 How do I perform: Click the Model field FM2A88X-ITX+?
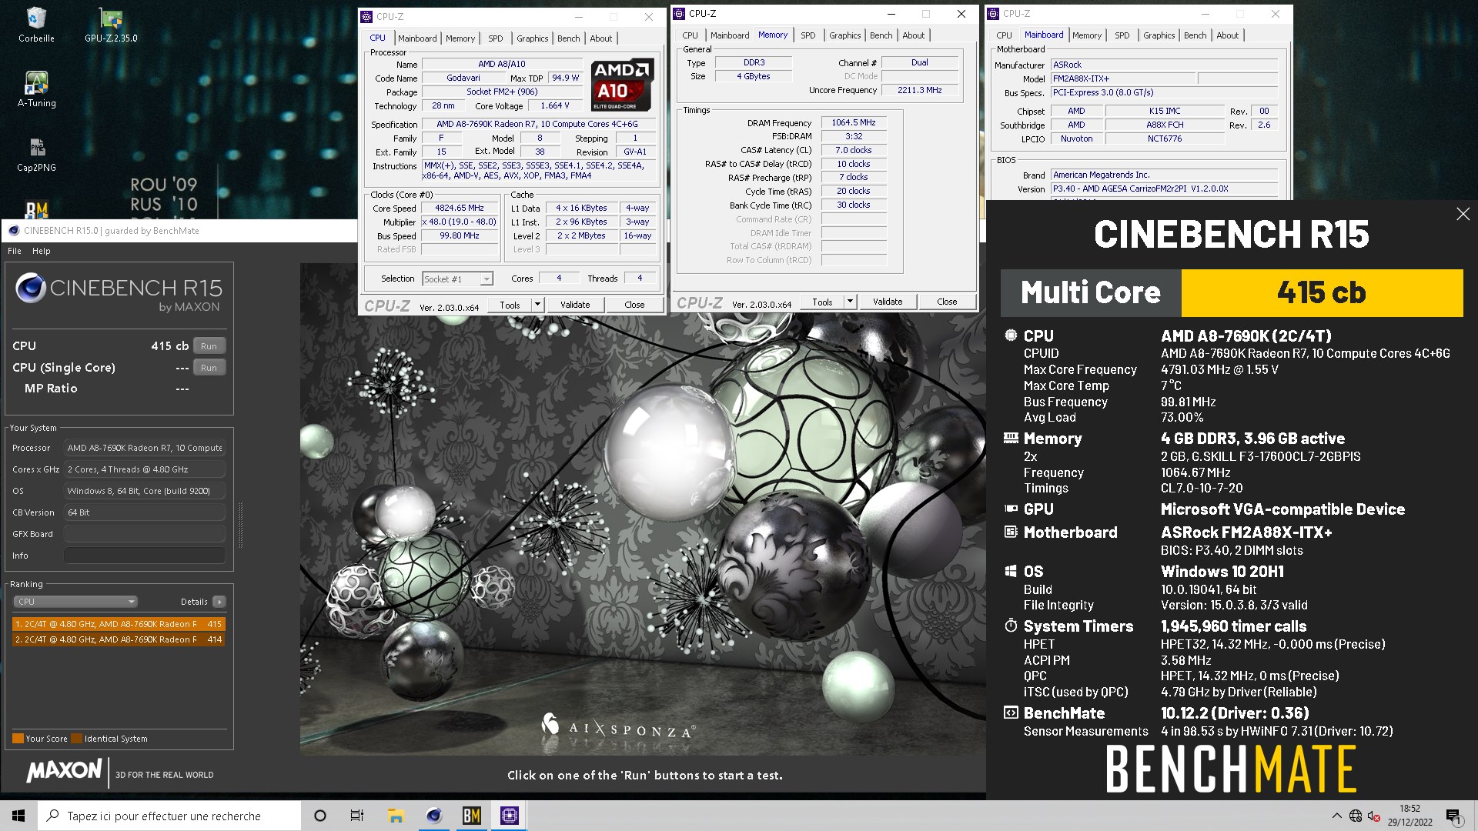[x=1122, y=78]
